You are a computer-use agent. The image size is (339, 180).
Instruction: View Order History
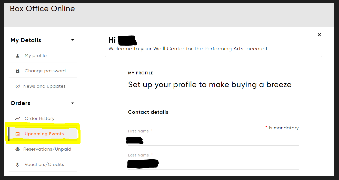[43, 119]
